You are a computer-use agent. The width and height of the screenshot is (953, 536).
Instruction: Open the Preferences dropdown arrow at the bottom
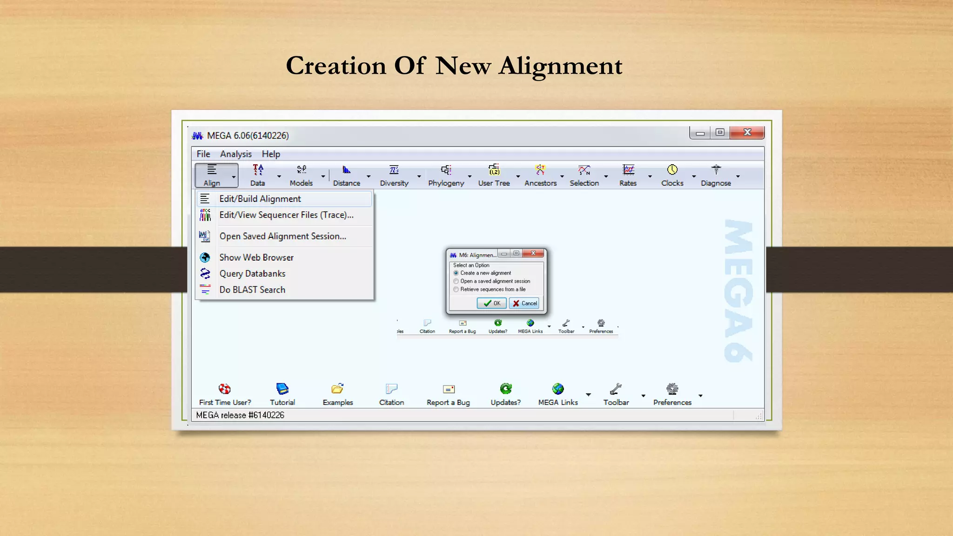pos(700,396)
